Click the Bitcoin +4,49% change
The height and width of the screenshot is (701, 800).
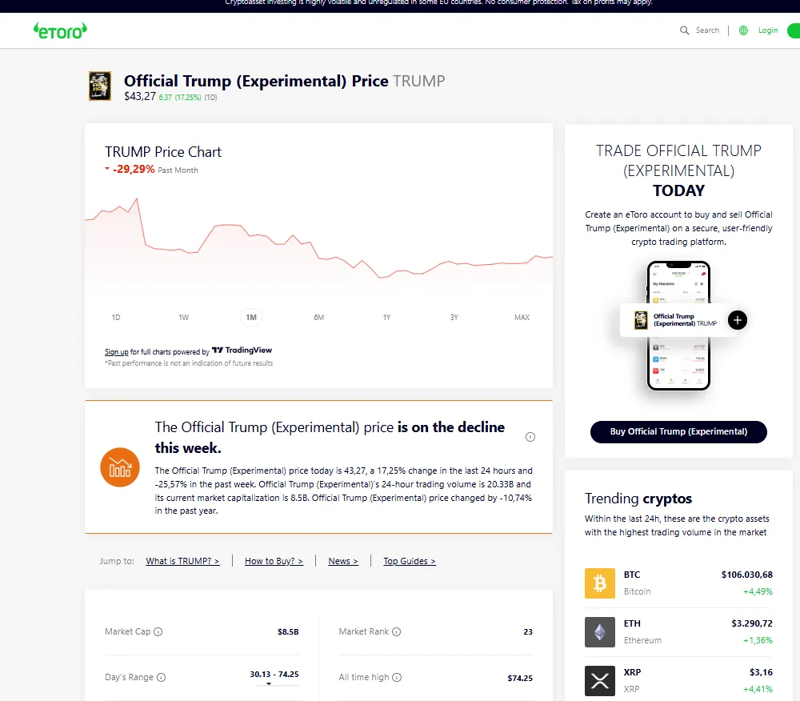(758, 592)
